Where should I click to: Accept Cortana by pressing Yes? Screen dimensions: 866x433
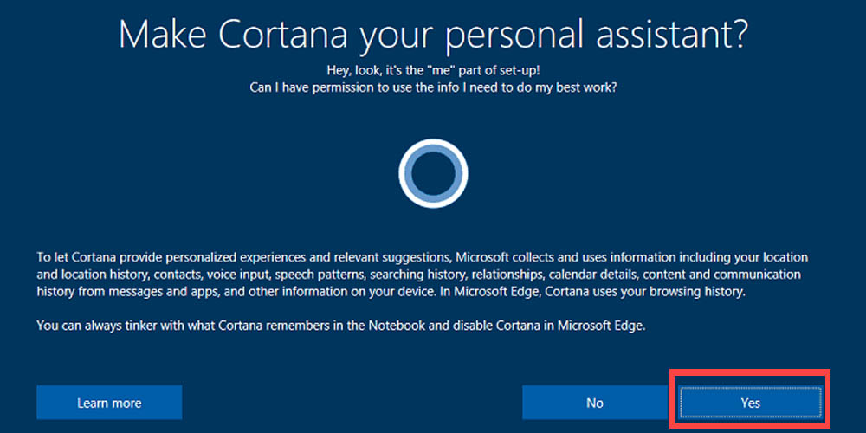tap(750, 403)
